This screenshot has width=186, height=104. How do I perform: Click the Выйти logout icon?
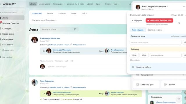coord(166,84)
